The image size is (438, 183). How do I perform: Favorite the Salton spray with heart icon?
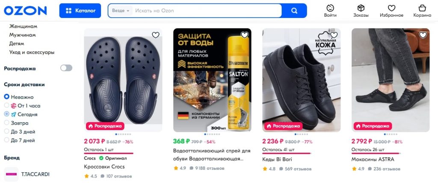pyautogui.click(x=244, y=35)
